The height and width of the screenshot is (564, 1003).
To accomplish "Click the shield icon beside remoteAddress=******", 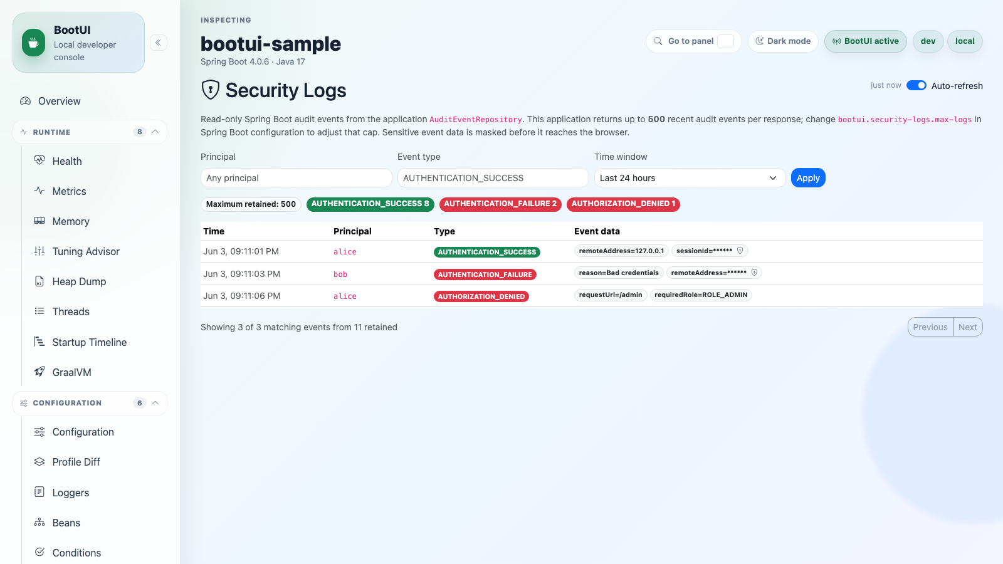I will pyautogui.click(x=754, y=273).
